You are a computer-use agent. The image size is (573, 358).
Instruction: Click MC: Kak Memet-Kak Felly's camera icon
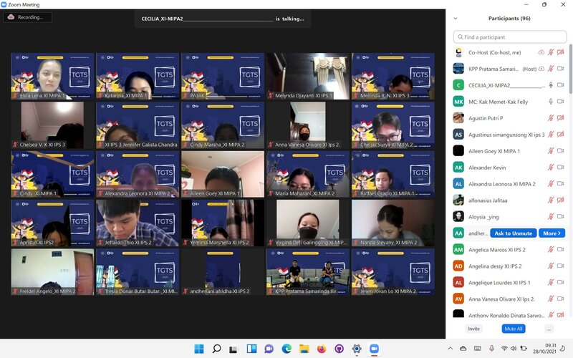coord(560,101)
